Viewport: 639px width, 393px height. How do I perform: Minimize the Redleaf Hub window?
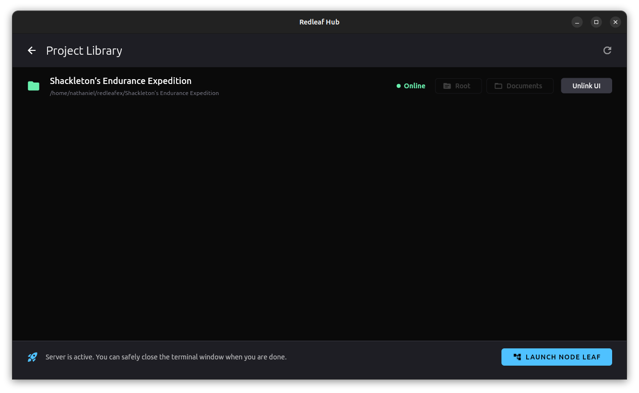click(x=577, y=22)
